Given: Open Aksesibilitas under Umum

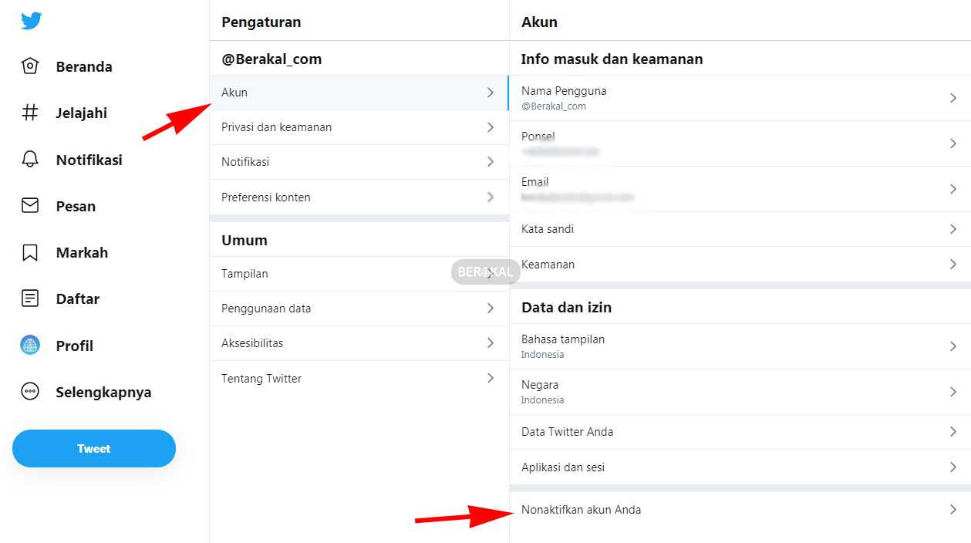Looking at the screenshot, I should point(359,343).
